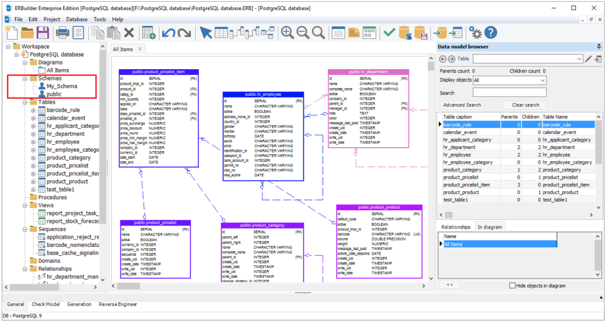The image size is (606, 322).
Task: Collapse the Schemas folder in tree
Action: [25, 78]
